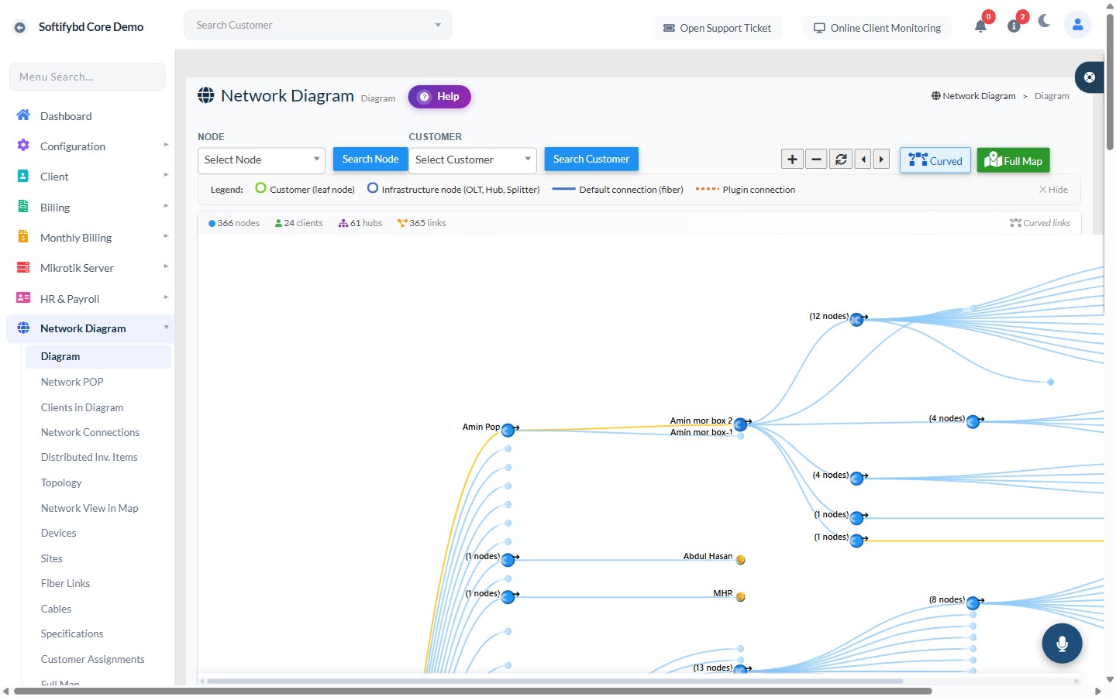Click the Amin mor box 2 node
This screenshot has height=697, width=1116.
pyautogui.click(x=740, y=424)
